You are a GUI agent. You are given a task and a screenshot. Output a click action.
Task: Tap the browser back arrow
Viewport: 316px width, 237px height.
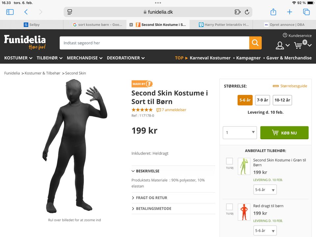click(x=26, y=12)
